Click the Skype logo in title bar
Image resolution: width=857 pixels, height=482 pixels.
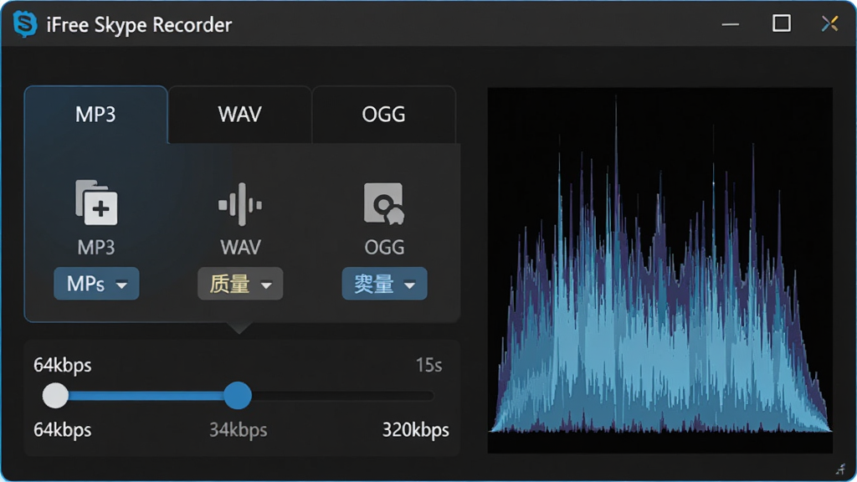[x=25, y=24]
